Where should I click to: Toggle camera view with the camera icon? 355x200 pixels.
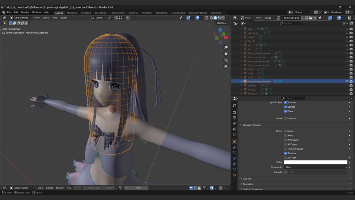point(226,60)
